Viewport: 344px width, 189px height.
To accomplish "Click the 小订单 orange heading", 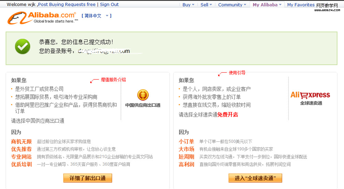I will 187,141.
